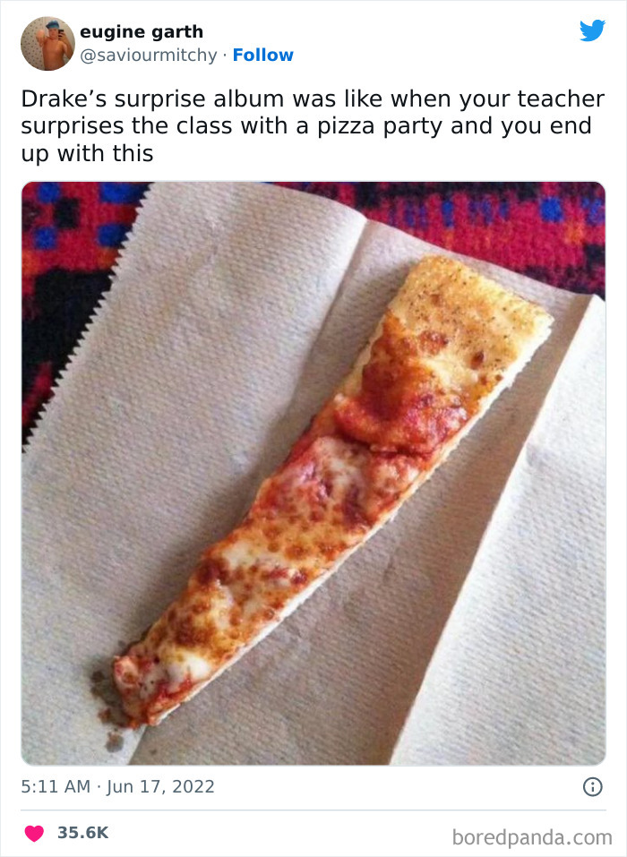The height and width of the screenshot is (857, 627).
Task: Click the Twitter bird logo
Action: pos(593,30)
